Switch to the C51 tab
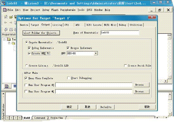Image resolution: width=174 pixels, height=122 pixels. (67, 25)
